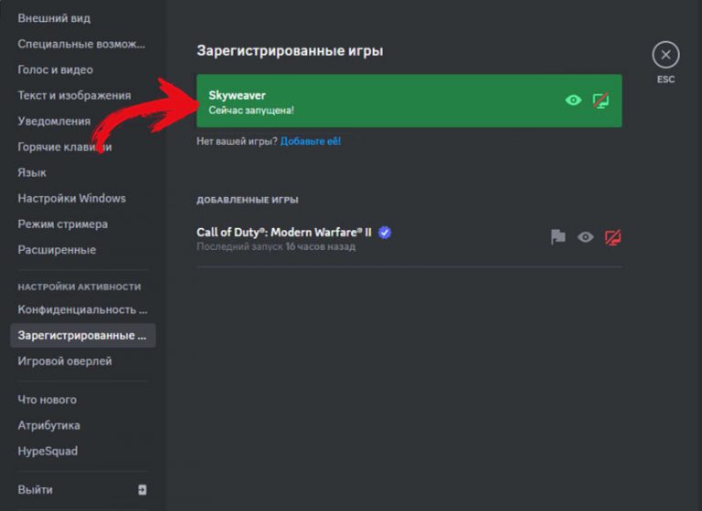The height and width of the screenshot is (511, 702).
Task: Click Выйти to log out
Action: (x=36, y=490)
